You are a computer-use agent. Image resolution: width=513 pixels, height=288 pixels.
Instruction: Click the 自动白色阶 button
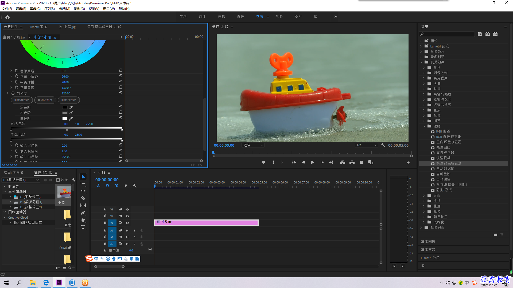point(69,100)
